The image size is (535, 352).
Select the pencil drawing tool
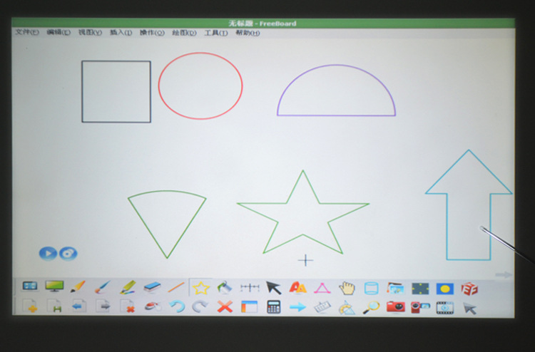[x=78, y=287]
